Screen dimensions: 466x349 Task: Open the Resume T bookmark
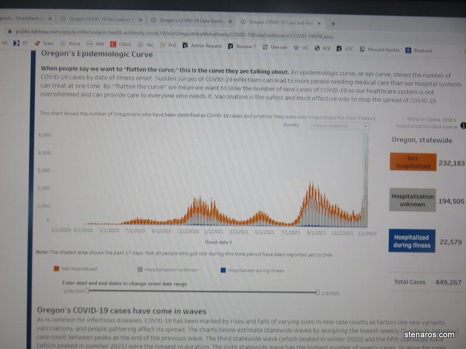click(x=242, y=47)
